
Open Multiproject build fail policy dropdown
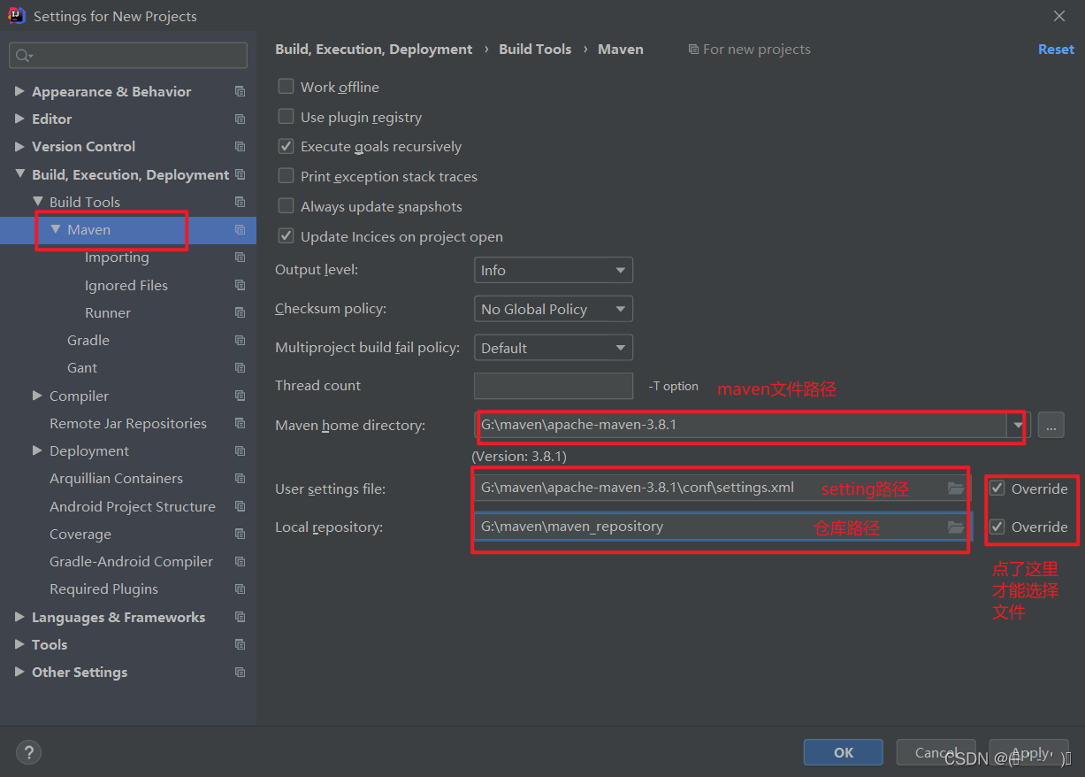click(554, 348)
